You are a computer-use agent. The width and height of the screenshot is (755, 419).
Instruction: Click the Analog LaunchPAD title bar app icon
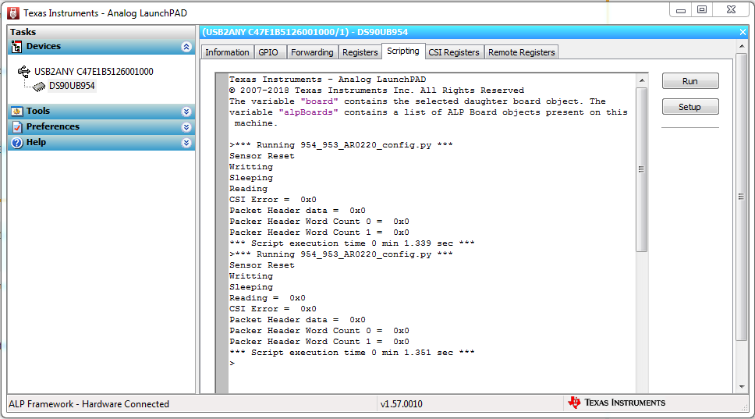(x=13, y=13)
